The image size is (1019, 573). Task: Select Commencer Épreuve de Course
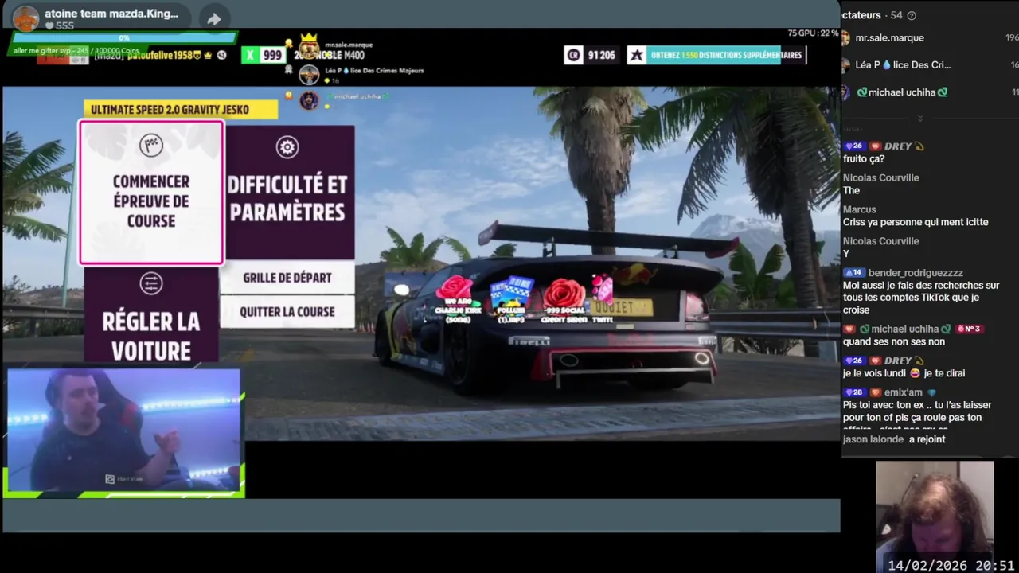151,193
